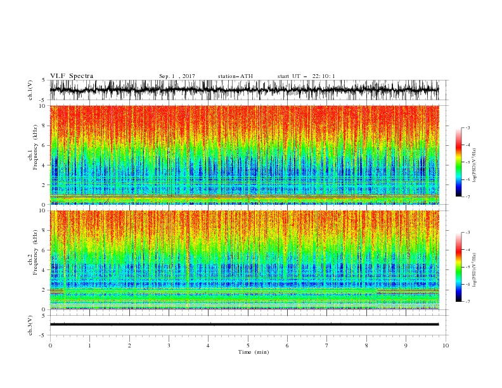Click the "-3" tick on ch.2 color bar
Viewport: 502px width, 388px height.
click(468, 233)
